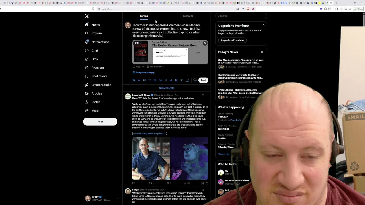Viewport: 365px width, 205px height.
Task: Add a GIF to the post
Action: (139, 80)
